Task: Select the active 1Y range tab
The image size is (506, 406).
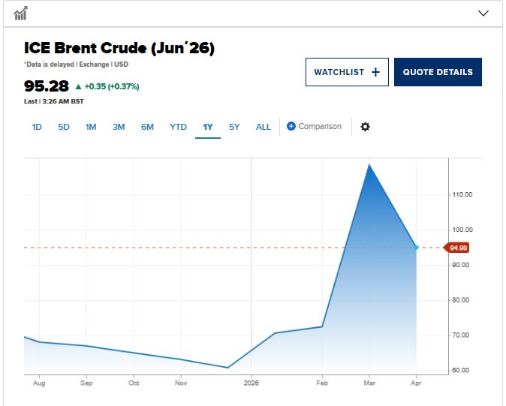Action: pyautogui.click(x=208, y=127)
